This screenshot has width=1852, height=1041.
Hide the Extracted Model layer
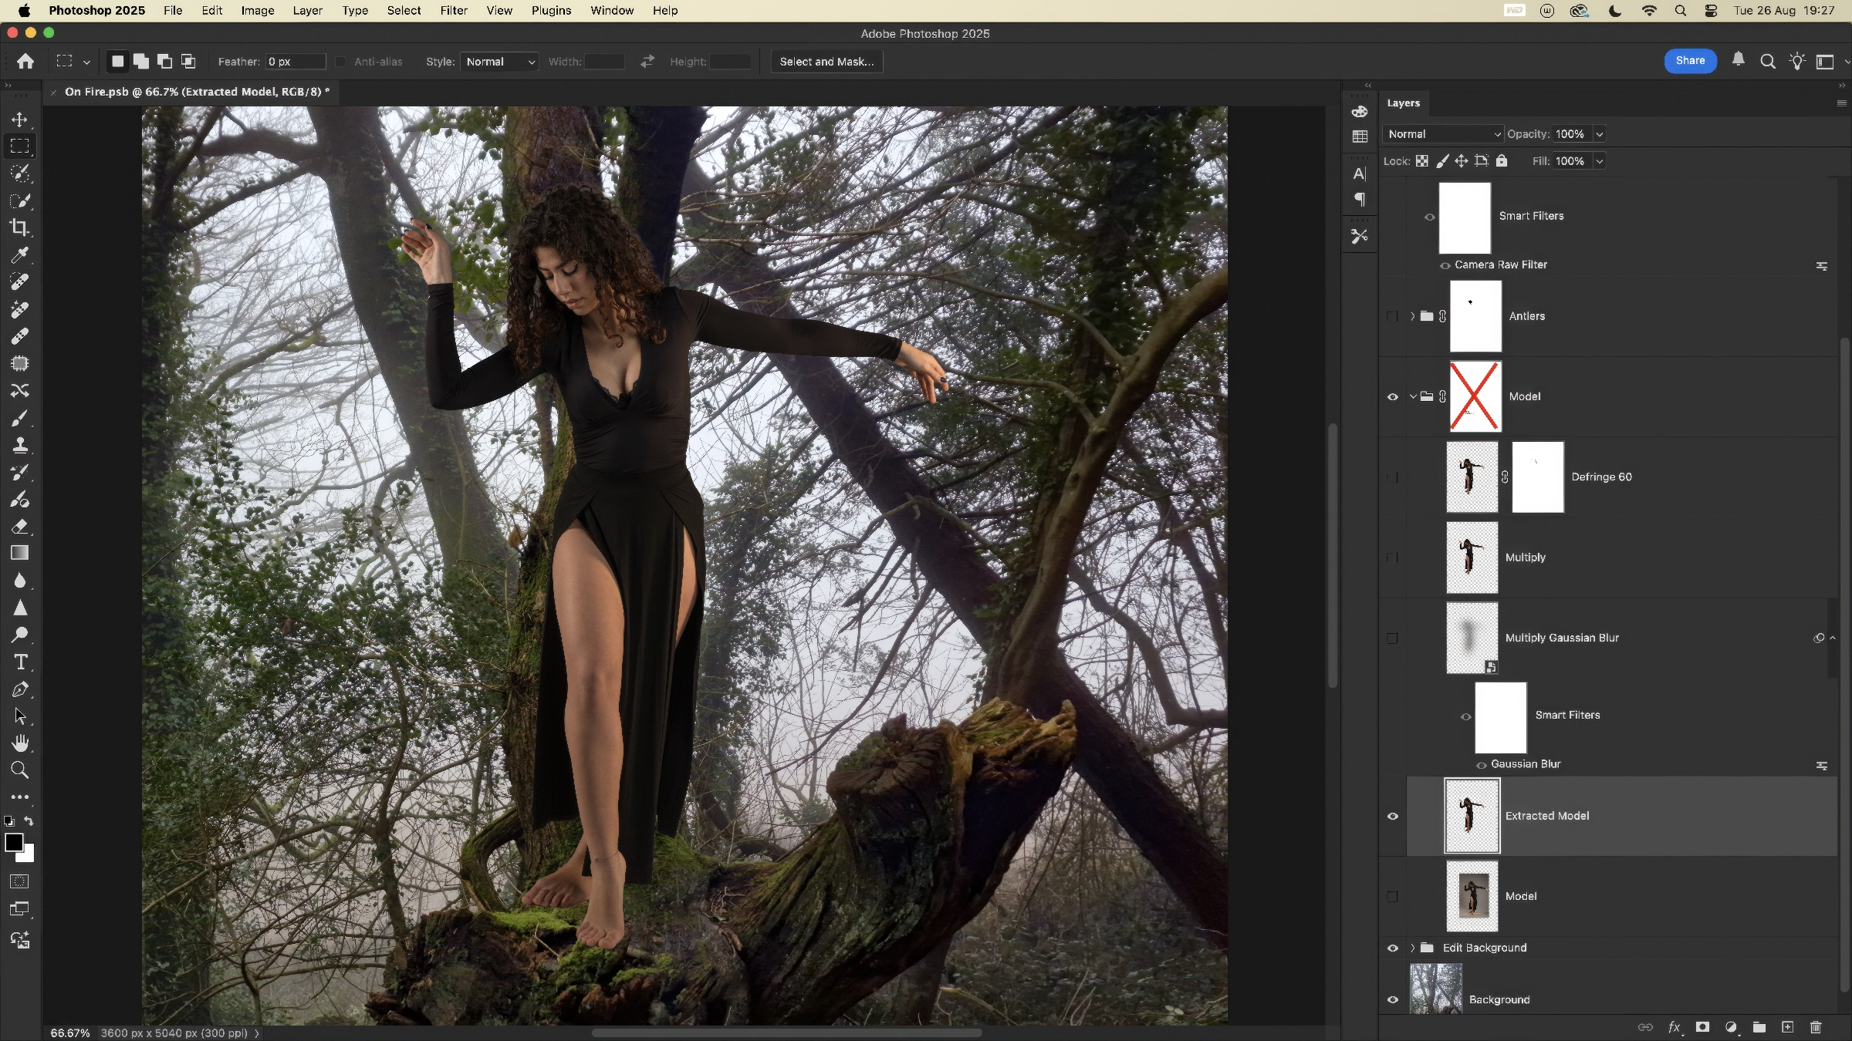point(1393,816)
